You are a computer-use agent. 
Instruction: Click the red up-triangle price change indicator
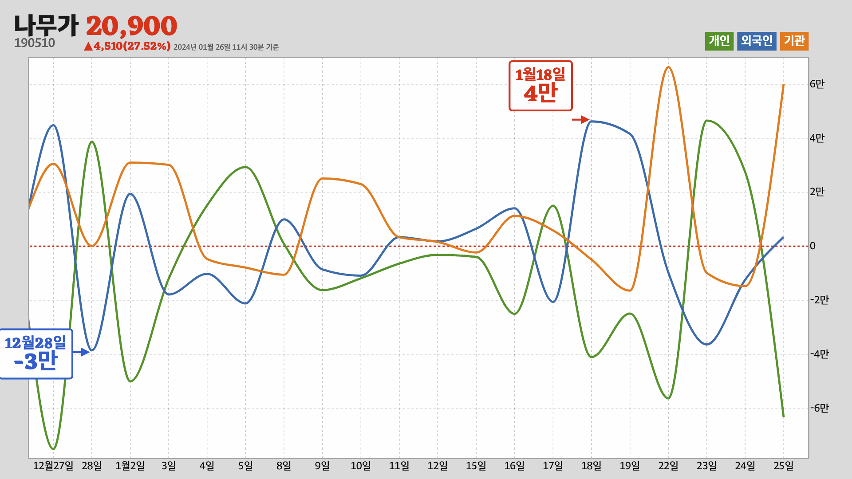coord(88,46)
